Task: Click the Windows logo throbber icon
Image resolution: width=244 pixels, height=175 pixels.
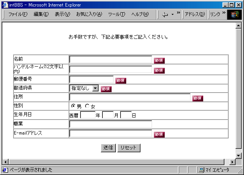Action: [234, 15]
